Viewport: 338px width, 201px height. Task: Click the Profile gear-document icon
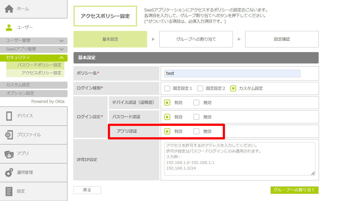9,135
